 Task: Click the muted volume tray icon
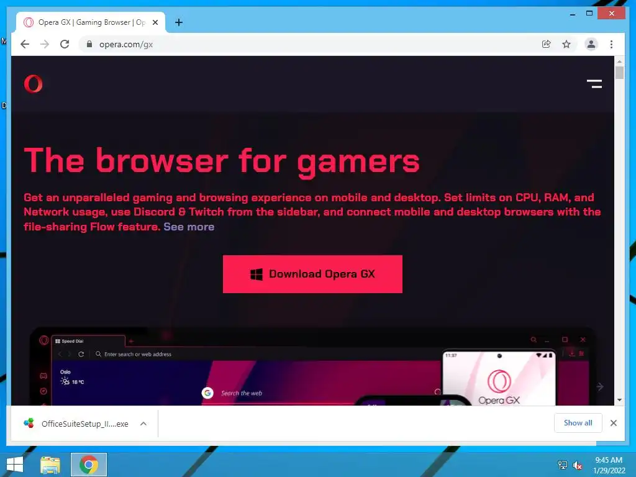pos(577,465)
